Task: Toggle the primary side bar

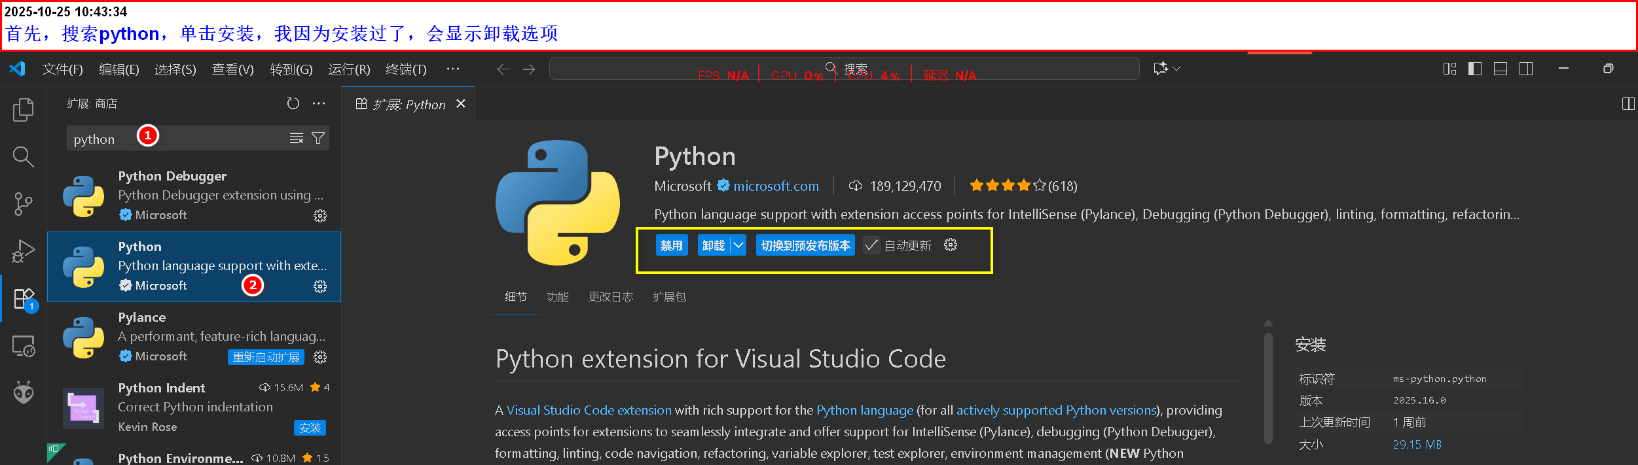Action: click(x=1475, y=69)
